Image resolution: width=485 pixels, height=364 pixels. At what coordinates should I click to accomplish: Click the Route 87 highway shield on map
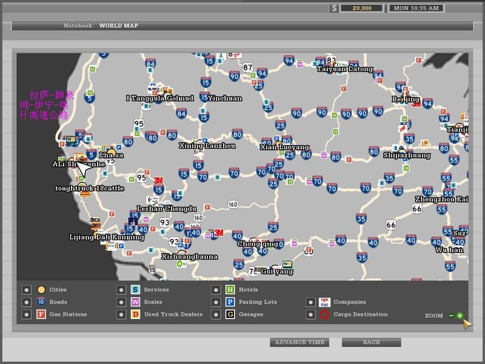pyautogui.click(x=247, y=67)
